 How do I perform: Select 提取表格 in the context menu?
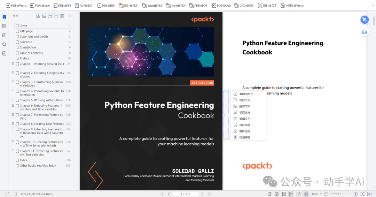[x=249, y=113]
